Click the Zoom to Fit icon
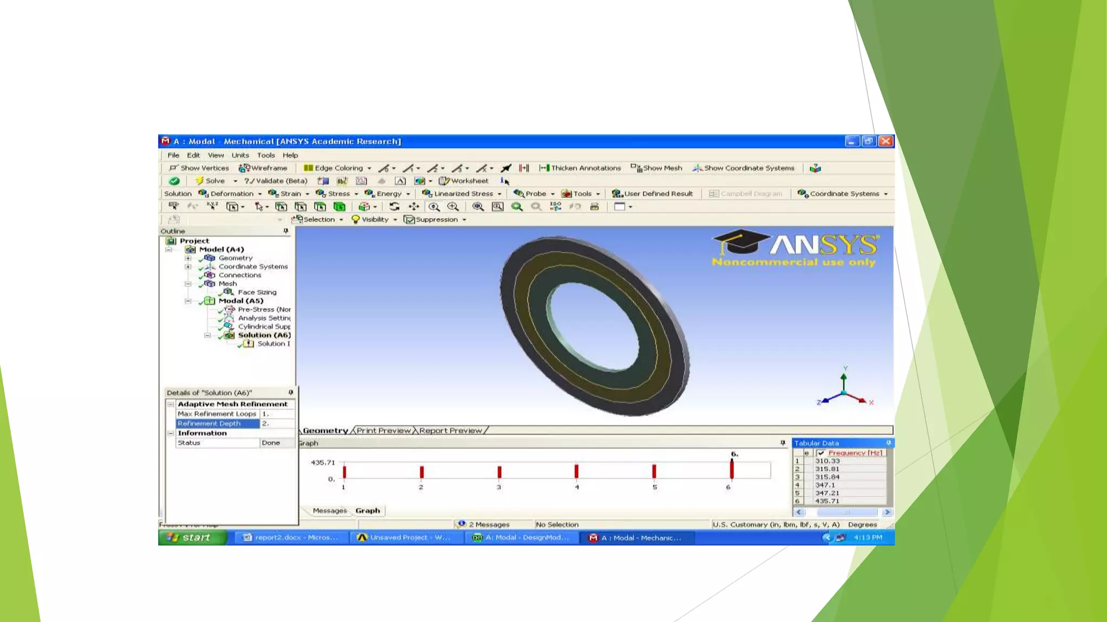1107x622 pixels. point(478,206)
